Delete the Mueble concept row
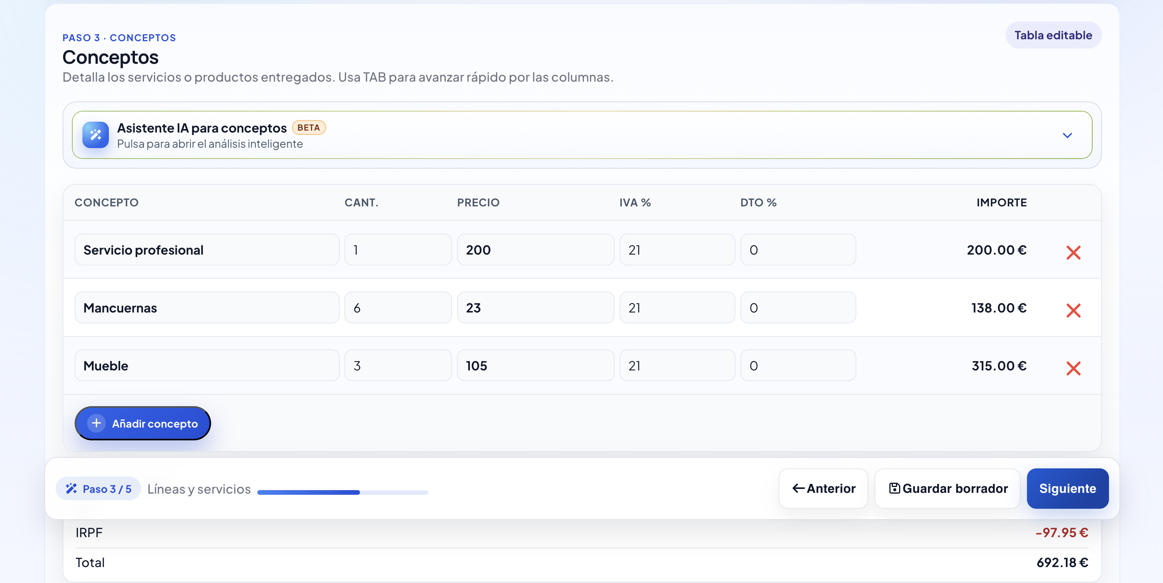 1073,368
